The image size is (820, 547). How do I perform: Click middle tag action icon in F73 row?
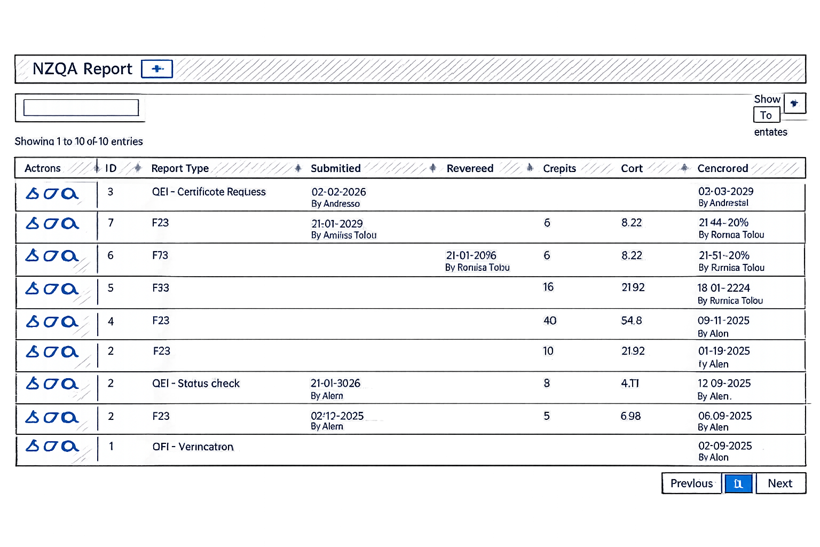(x=51, y=255)
